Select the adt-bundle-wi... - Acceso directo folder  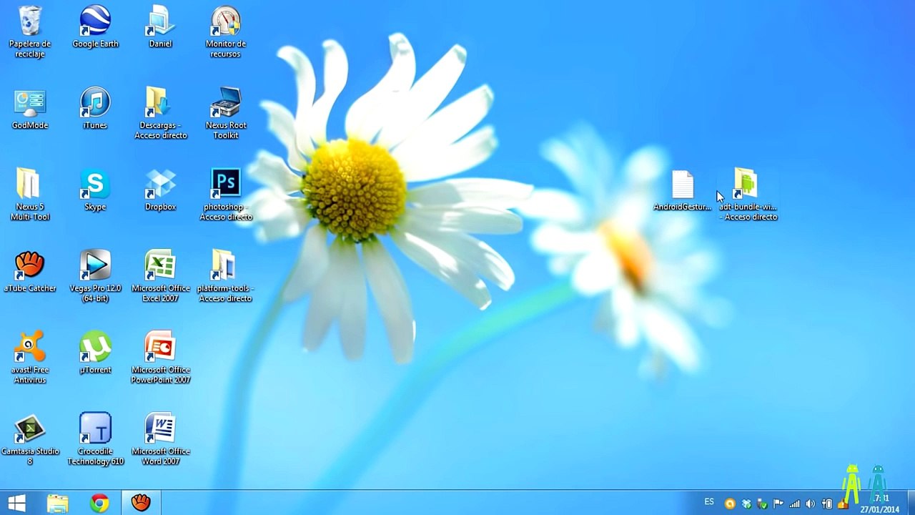(748, 195)
